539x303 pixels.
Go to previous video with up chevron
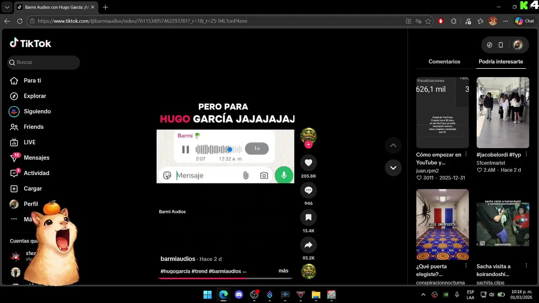click(393, 146)
